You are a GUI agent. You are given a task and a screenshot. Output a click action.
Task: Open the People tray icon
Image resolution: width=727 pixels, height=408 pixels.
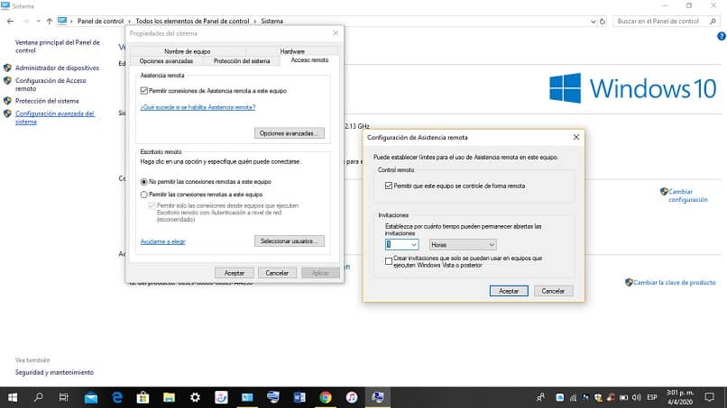point(540,397)
